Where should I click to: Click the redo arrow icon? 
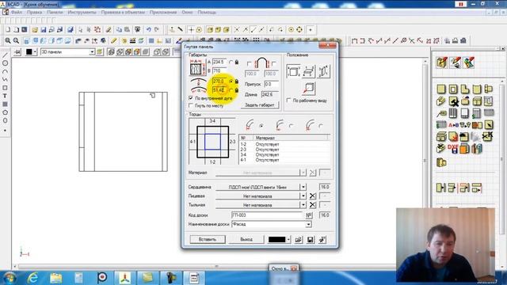point(157,30)
